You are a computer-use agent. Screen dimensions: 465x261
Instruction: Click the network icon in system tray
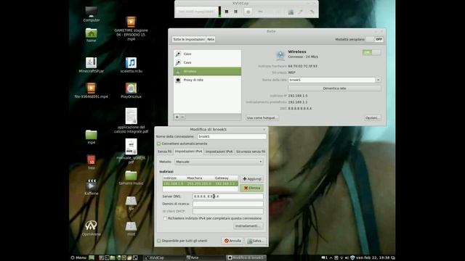[341, 258]
